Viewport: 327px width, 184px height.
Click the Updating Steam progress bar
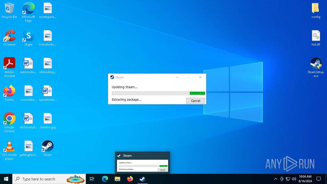pos(158,93)
